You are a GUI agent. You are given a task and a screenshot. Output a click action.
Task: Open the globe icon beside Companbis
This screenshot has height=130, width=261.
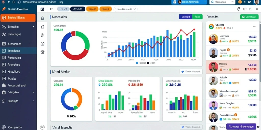click(x=4, y=127)
